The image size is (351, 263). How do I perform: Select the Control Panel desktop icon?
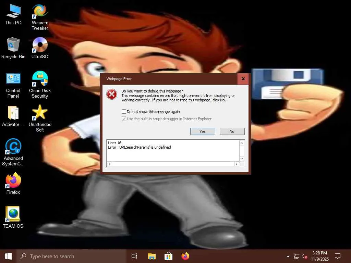13,85
